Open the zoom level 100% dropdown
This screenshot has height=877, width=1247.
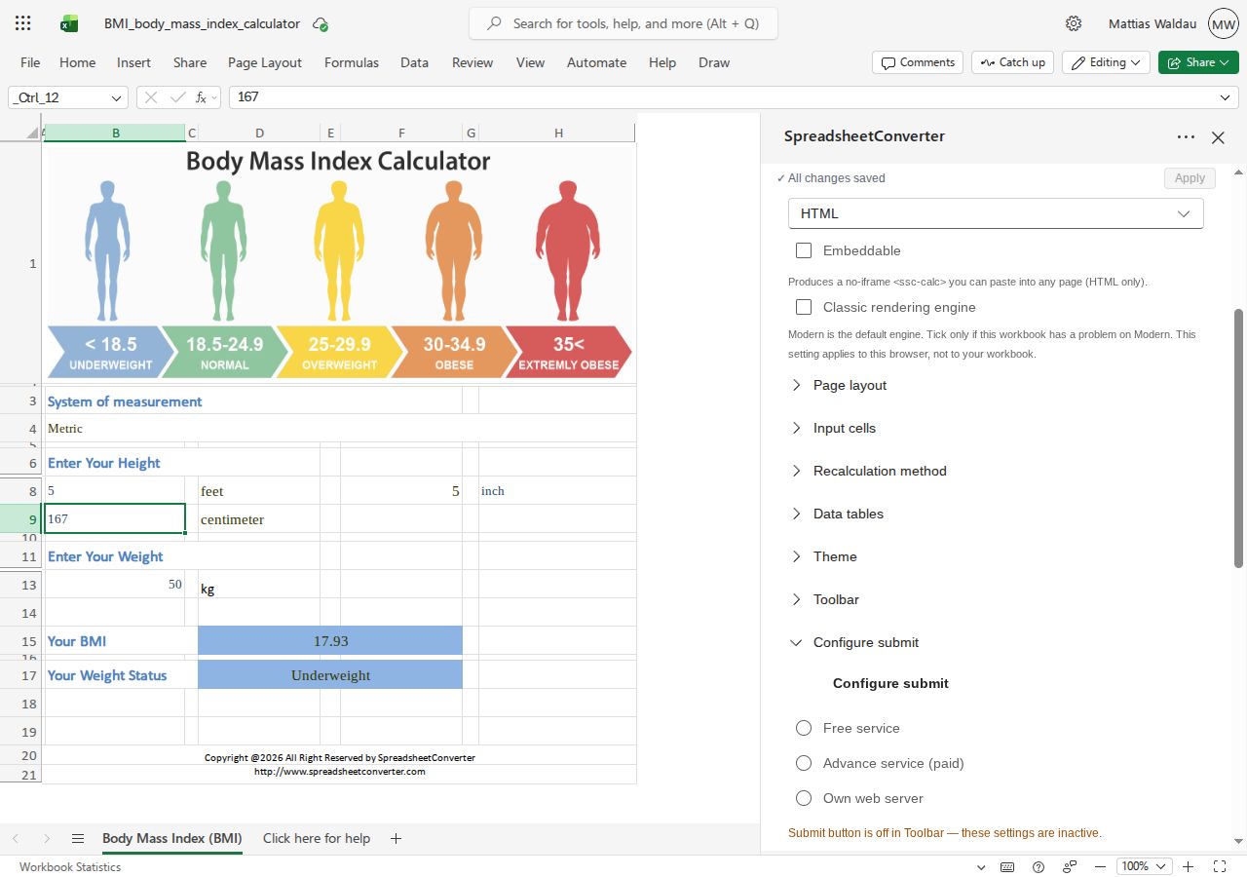[x=1144, y=866]
